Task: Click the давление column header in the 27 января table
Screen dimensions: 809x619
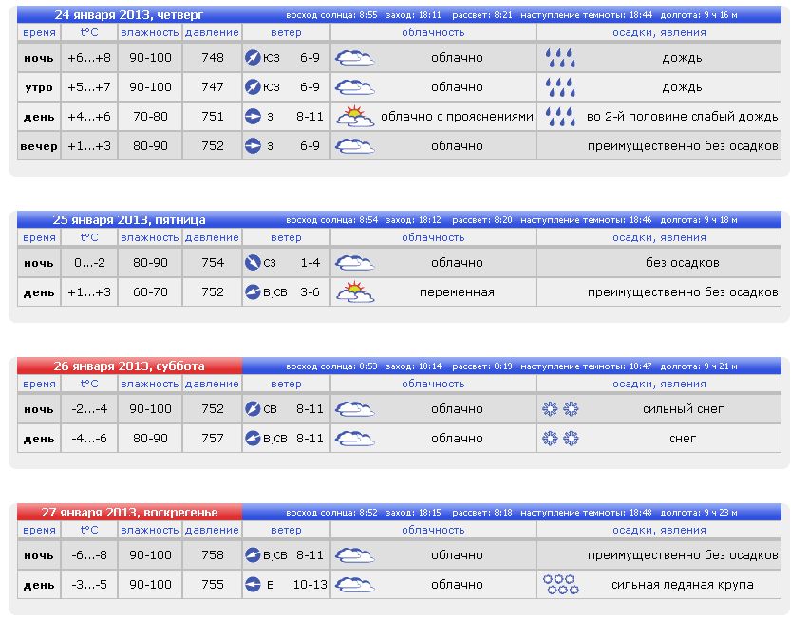Action: [x=212, y=530]
